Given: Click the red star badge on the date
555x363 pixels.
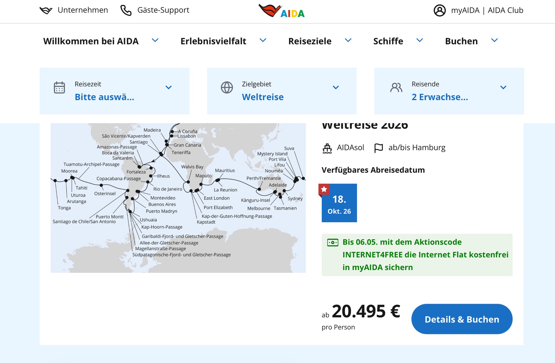Looking at the screenshot, I should point(324,190).
